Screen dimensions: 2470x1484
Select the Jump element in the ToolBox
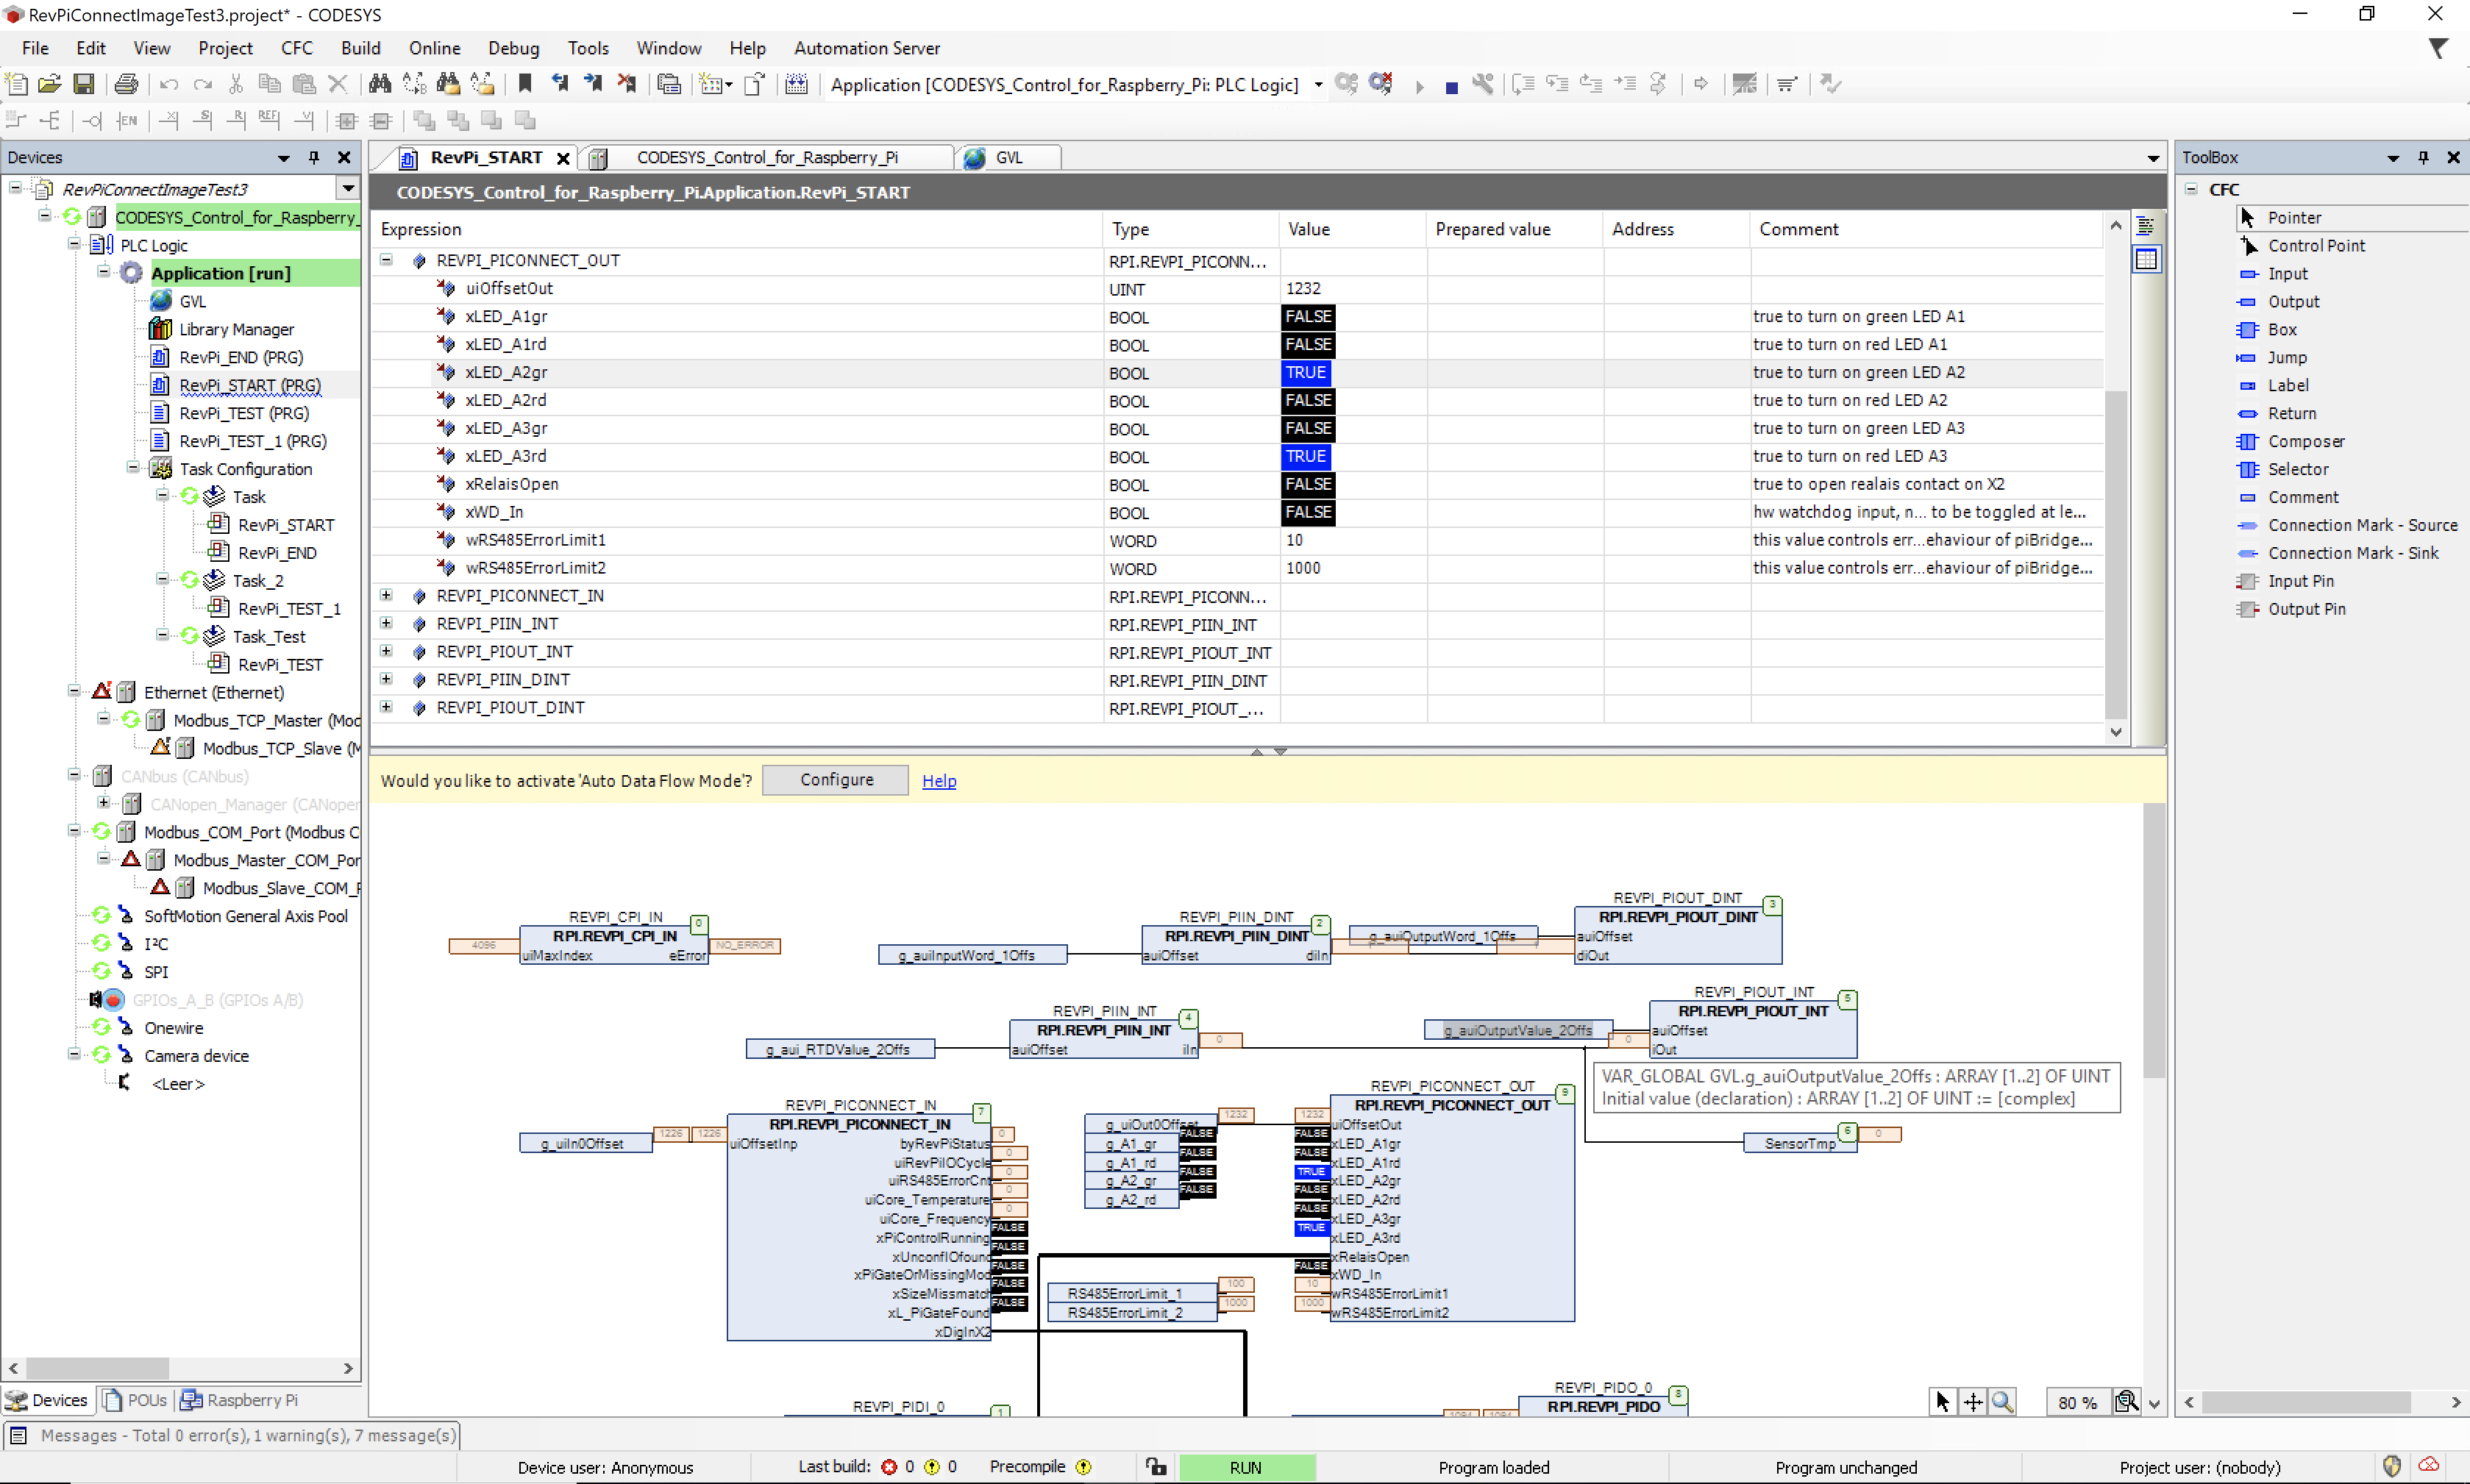pos(2286,357)
